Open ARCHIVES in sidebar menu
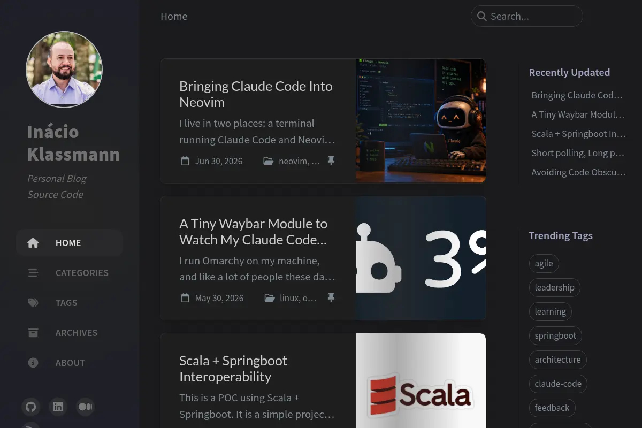Image resolution: width=642 pixels, height=428 pixels. click(70, 333)
